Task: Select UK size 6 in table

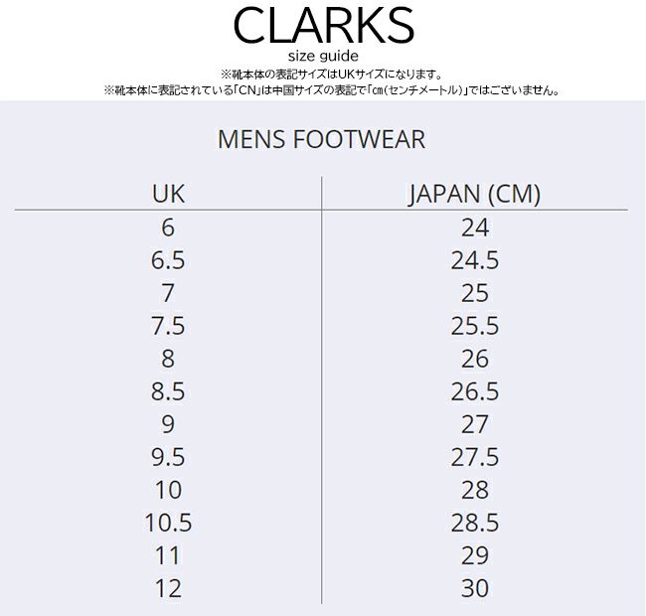Action: (168, 228)
